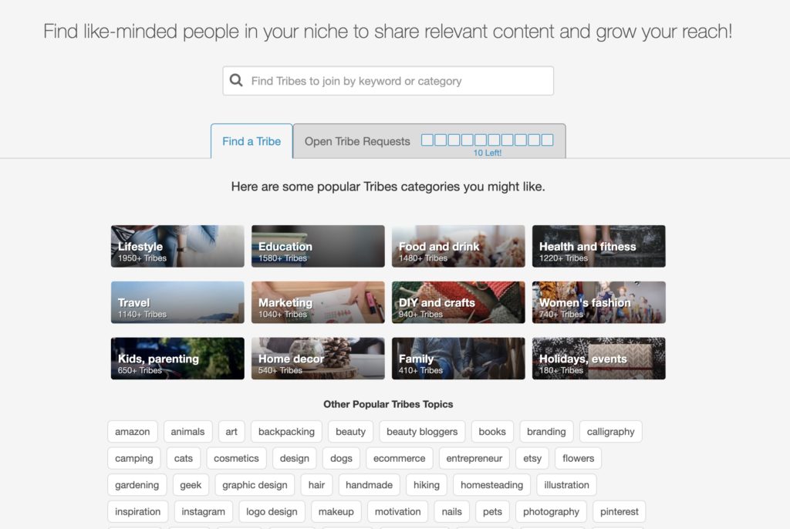Pick the makeup topic tag

tap(336, 512)
